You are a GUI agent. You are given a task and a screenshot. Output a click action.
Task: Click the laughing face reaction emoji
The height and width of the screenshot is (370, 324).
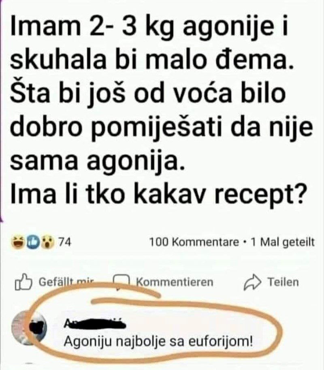click(17, 242)
